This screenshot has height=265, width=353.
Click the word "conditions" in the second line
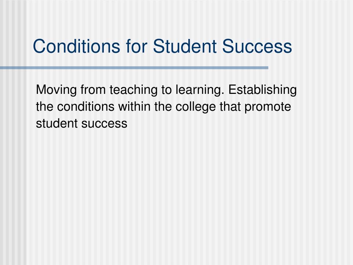85,107
